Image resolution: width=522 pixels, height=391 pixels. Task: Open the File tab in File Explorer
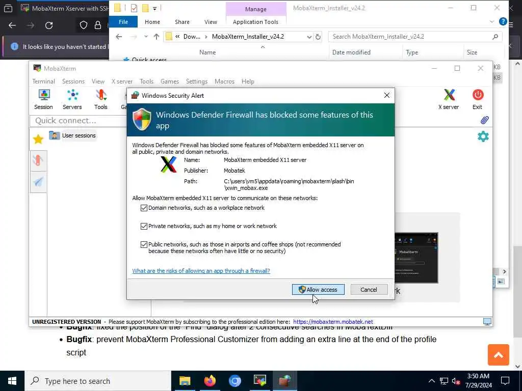tap(123, 21)
